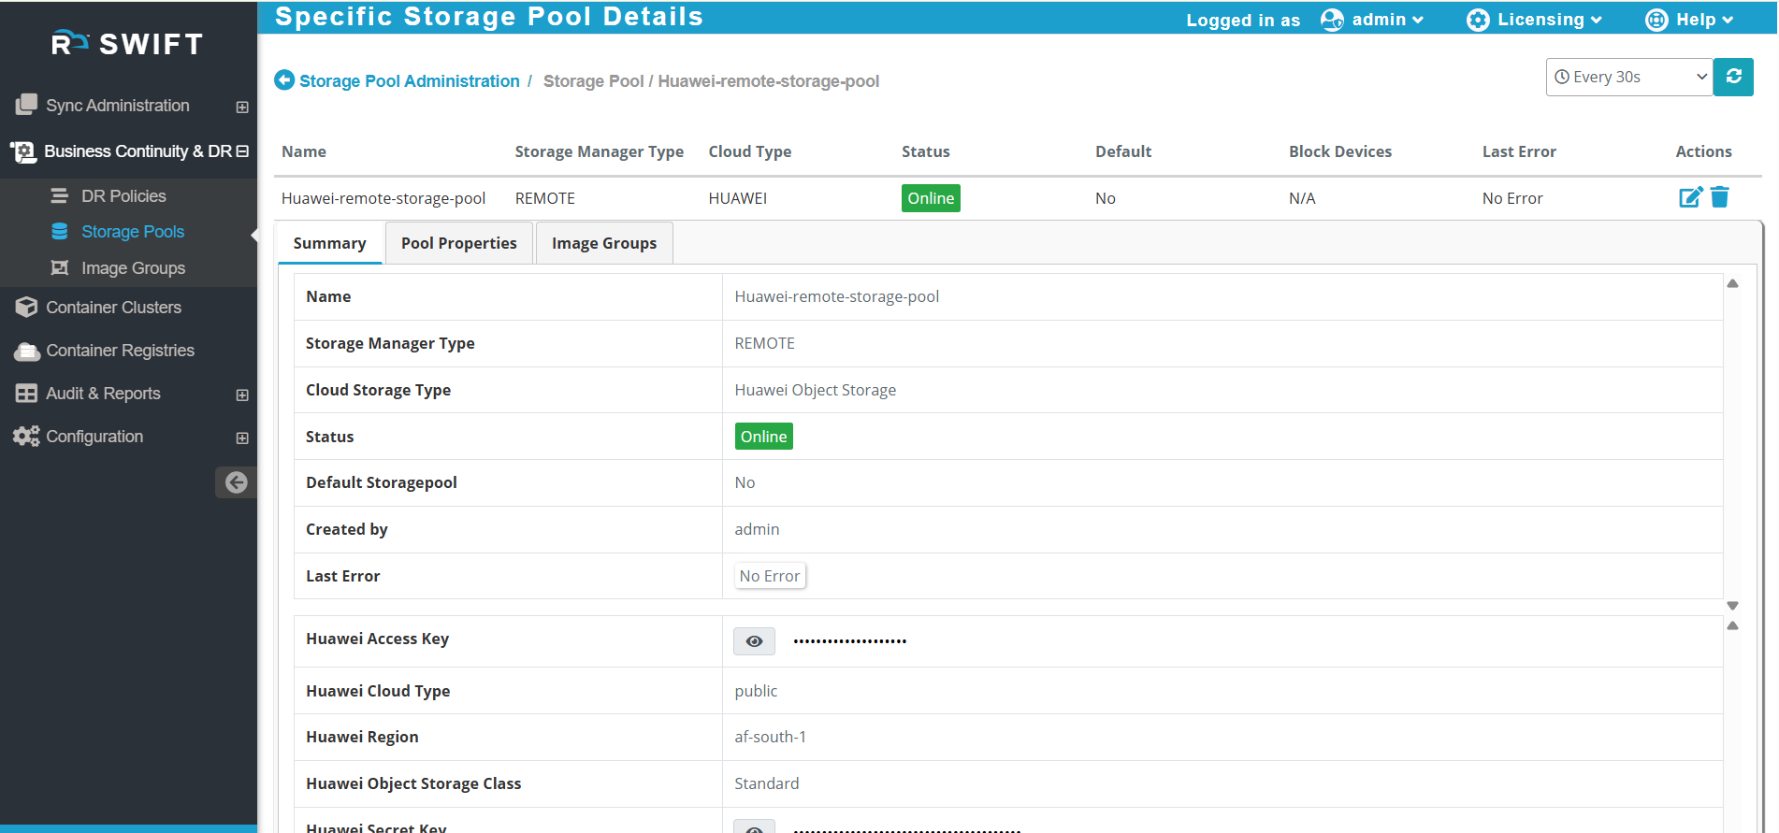Screen dimensions: 1779x833
Task: Click the masked Huawei Access Key dots
Action: (x=849, y=641)
